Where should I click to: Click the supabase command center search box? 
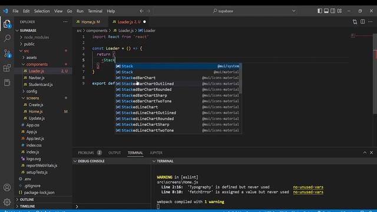(226, 11)
